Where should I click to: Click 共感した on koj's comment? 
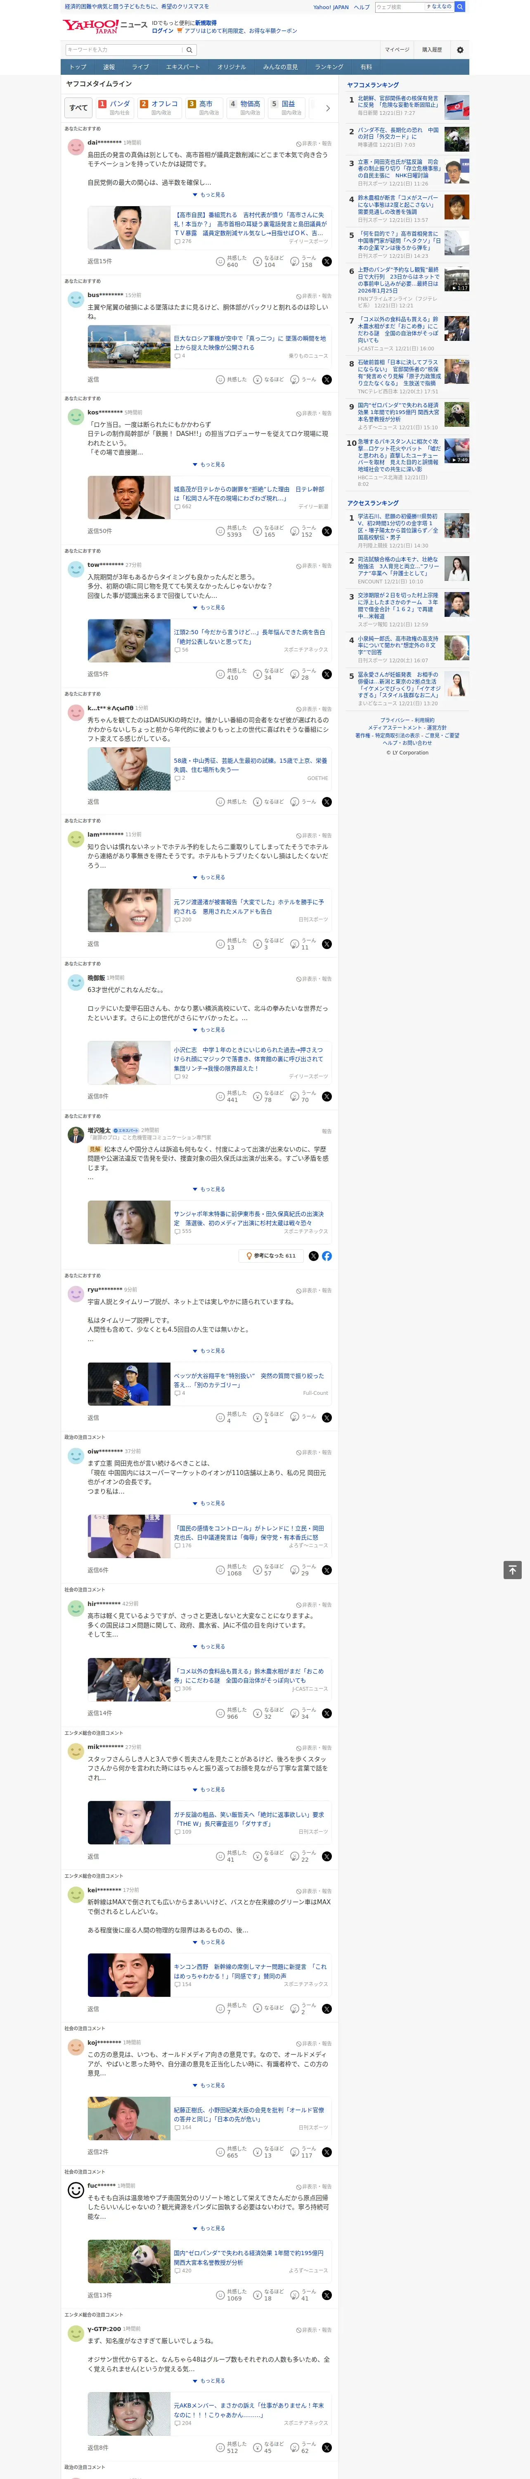coord(231,2152)
